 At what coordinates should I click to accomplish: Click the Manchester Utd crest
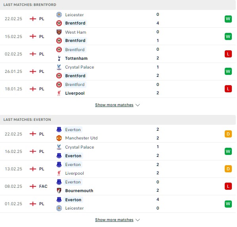pyautogui.click(x=59, y=138)
